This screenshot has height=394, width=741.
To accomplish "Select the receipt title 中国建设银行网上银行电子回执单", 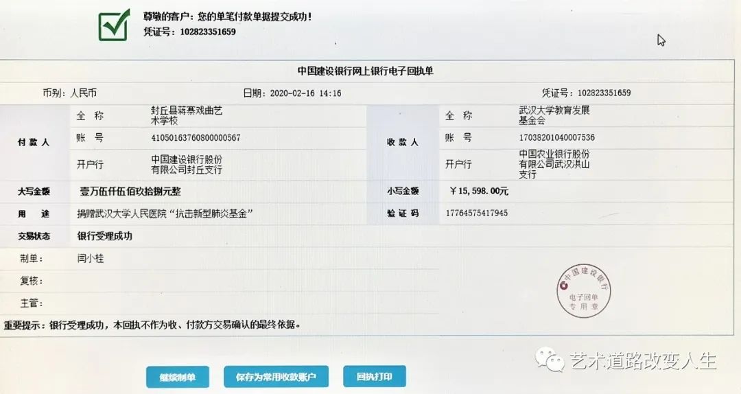I will (x=365, y=71).
